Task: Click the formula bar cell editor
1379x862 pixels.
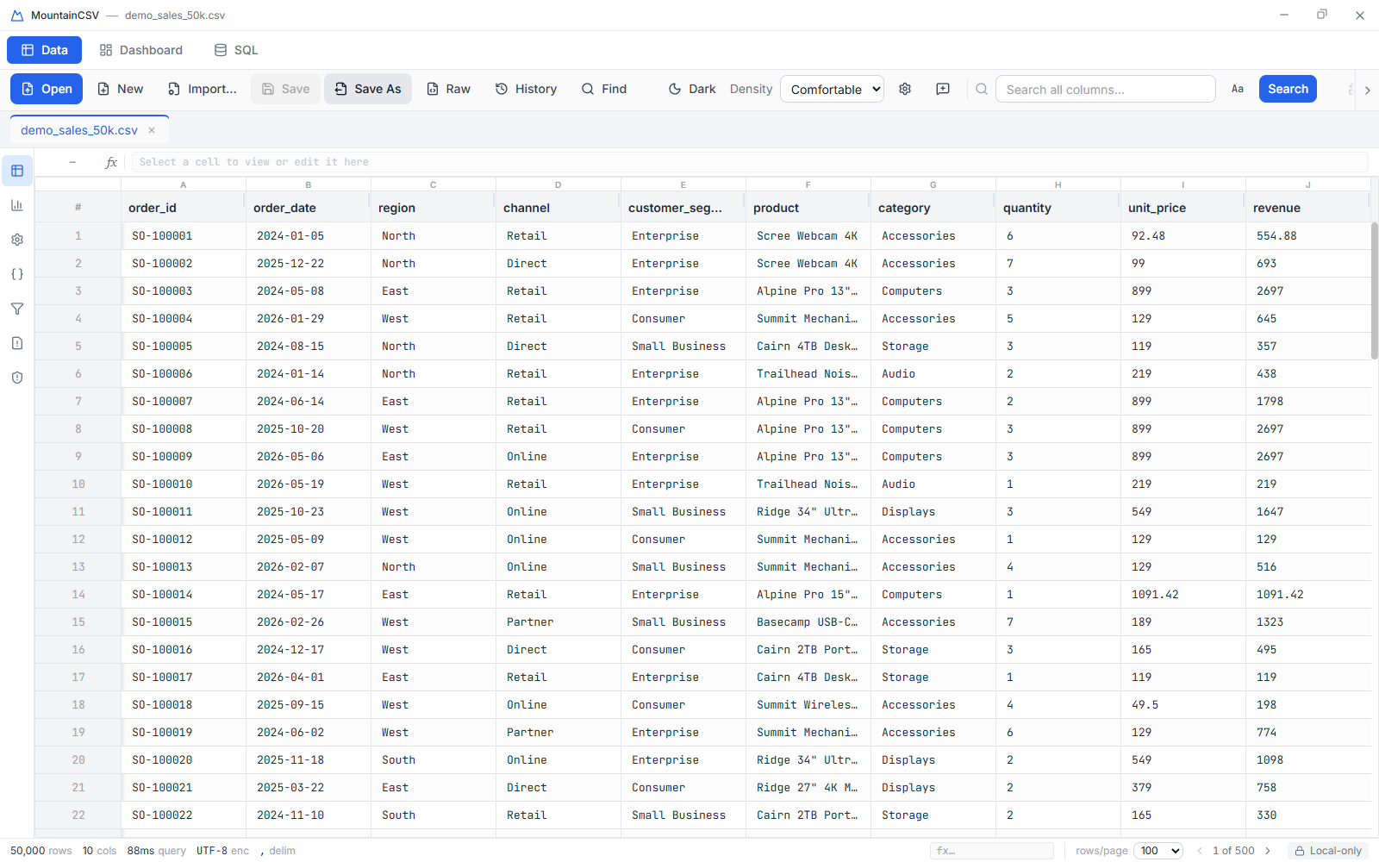Action: (x=750, y=162)
